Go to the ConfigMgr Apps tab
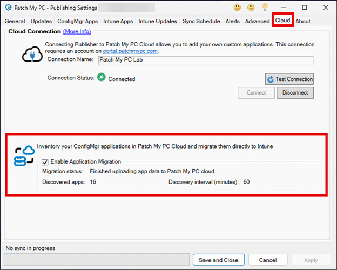Viewport: 337px width, 270px height. click(77, 21)
